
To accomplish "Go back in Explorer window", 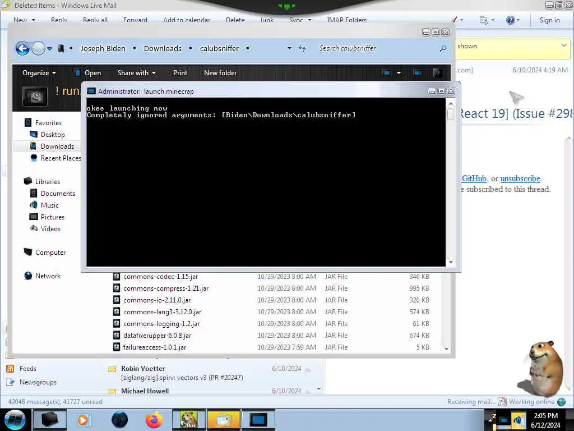I will (22, 48).
